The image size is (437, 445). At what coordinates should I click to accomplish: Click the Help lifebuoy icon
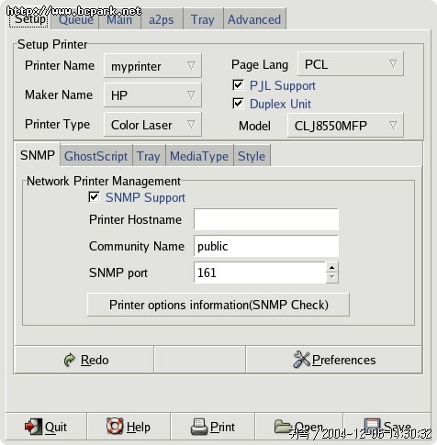pyautogui.click(x=115, y=426)
